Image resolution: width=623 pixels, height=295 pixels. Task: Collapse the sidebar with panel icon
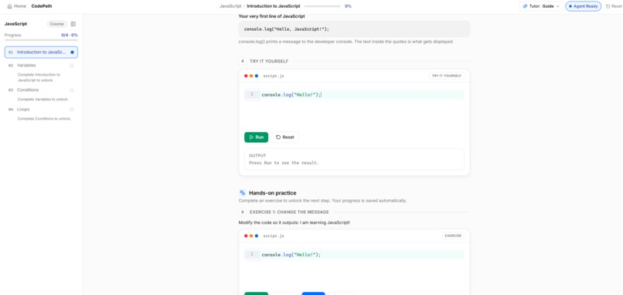(73, 24)
